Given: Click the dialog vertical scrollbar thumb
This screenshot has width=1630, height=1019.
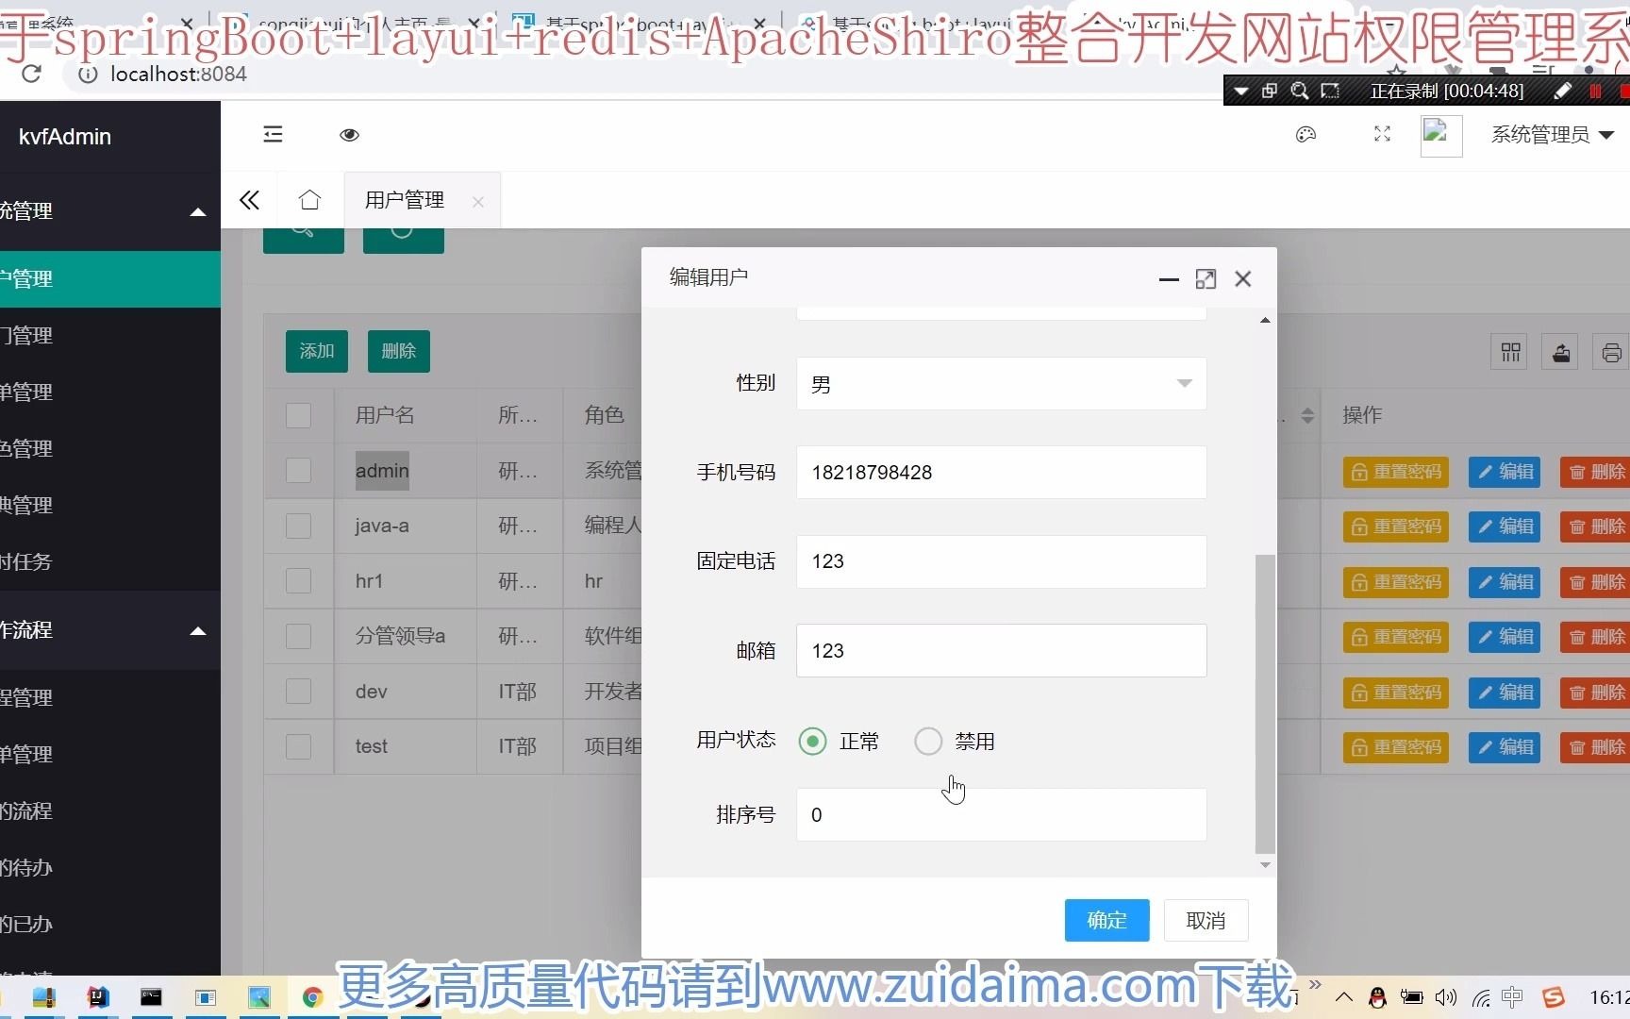Looking at the screenshot, I should [x=1265, y=704].
